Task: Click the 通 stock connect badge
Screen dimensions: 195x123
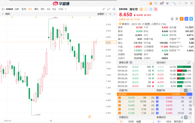Action: click(151, 9)
